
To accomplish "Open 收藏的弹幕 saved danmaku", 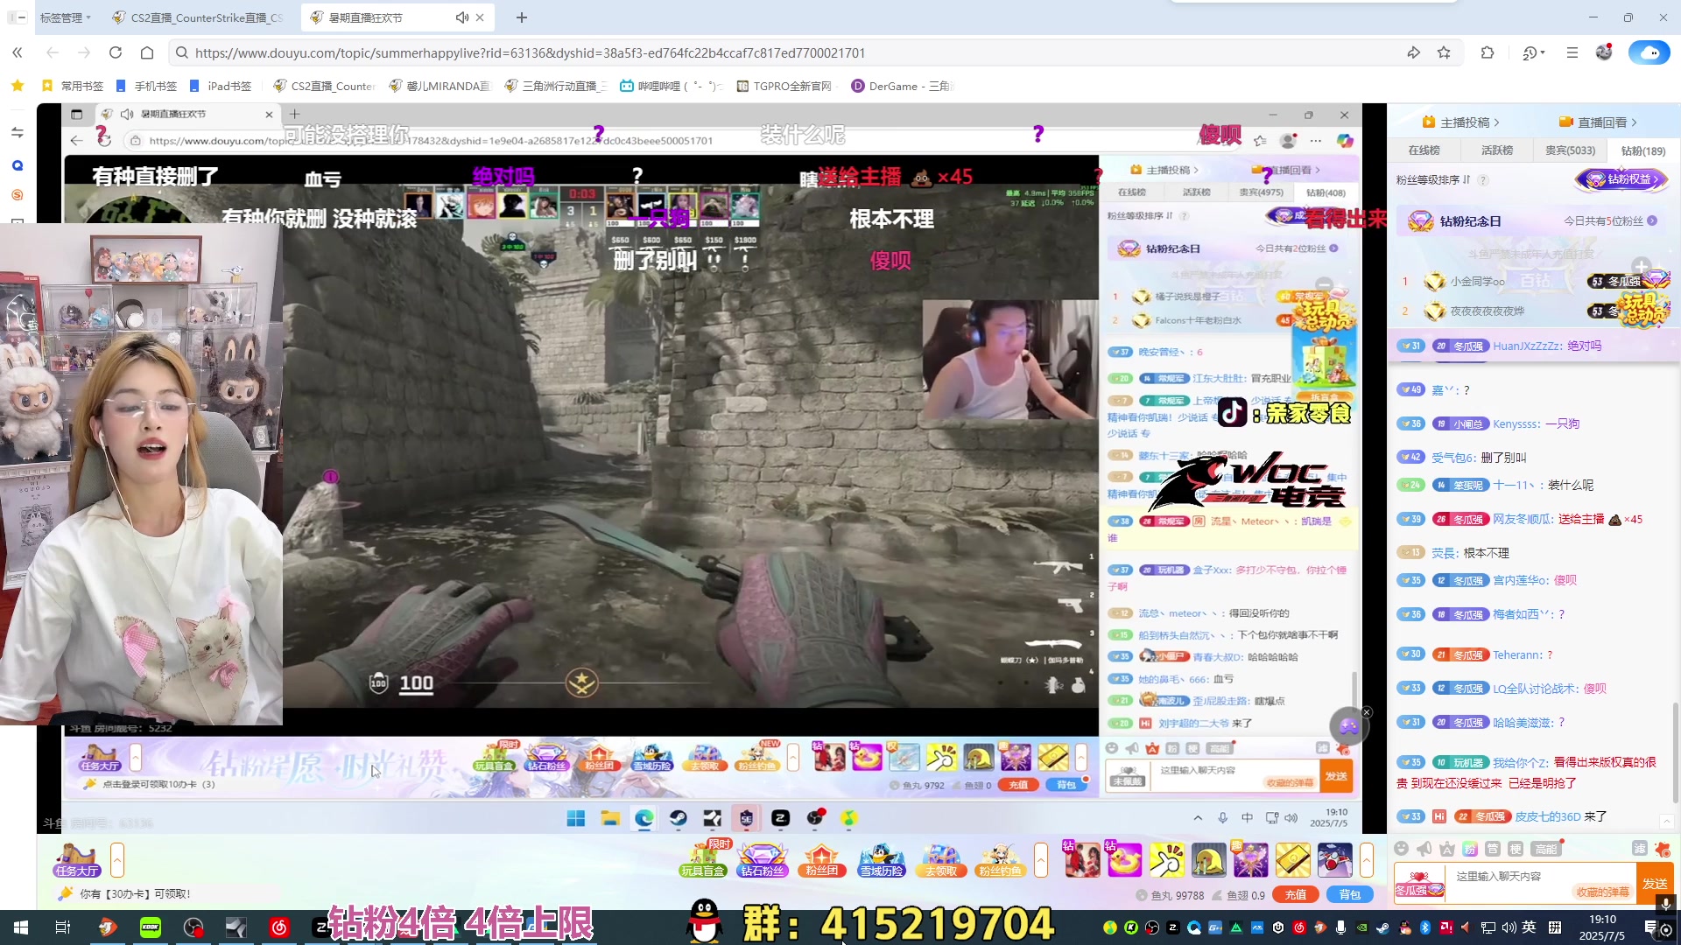I will coord(1602,892).
